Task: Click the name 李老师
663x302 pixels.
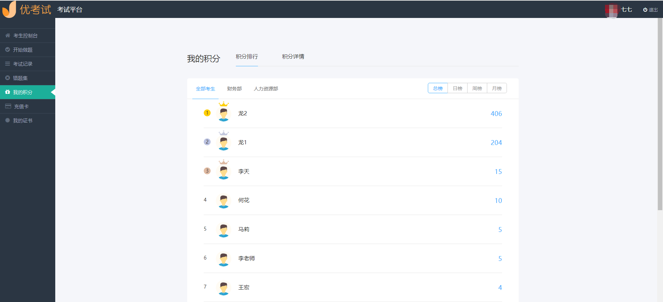Action: (247, 258)
